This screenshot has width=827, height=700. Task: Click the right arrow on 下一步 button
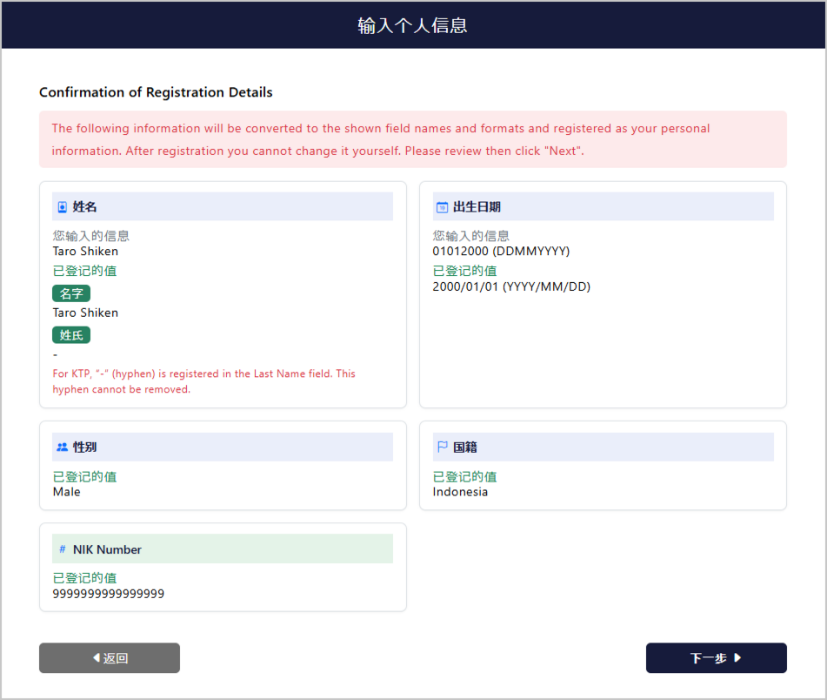(x=737, y=657)
